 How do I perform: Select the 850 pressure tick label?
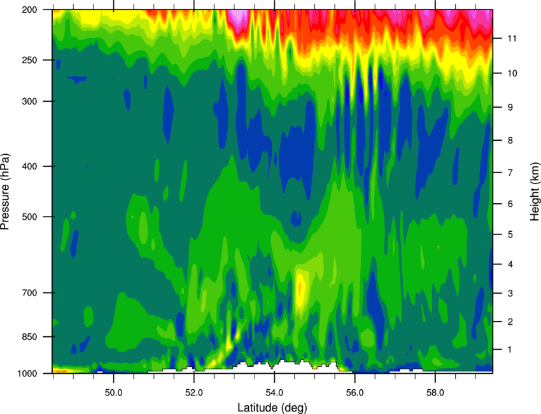point(29,337)
